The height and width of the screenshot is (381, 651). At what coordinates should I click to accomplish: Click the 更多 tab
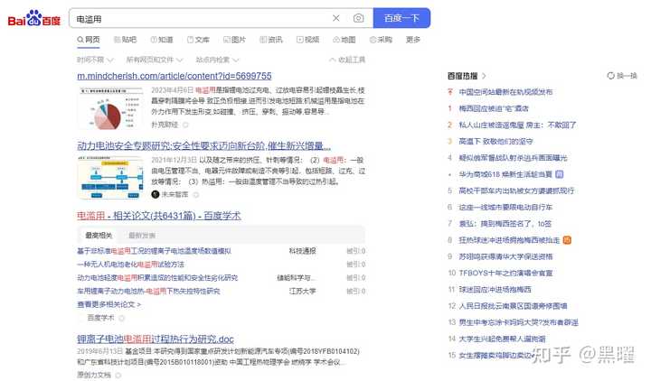pyautogui.click(x=412, y=40)
